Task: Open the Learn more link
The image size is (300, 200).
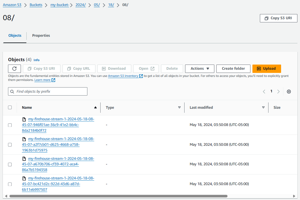Action: point(42,80)
